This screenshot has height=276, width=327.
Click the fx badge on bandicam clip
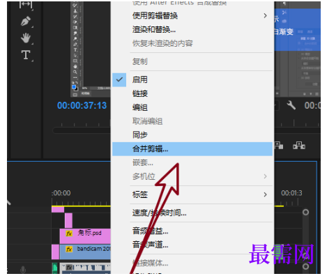tap(69, 250)
